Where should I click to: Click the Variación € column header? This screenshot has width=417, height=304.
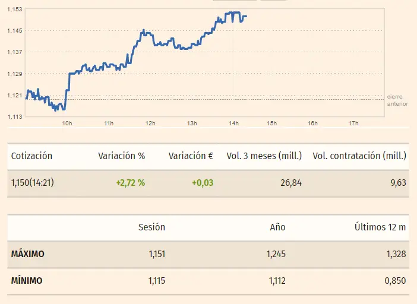[191, 156]
